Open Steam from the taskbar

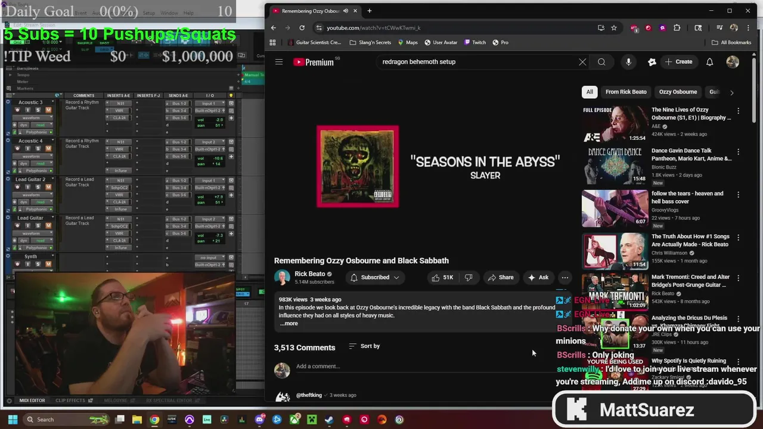pos(329,419)
